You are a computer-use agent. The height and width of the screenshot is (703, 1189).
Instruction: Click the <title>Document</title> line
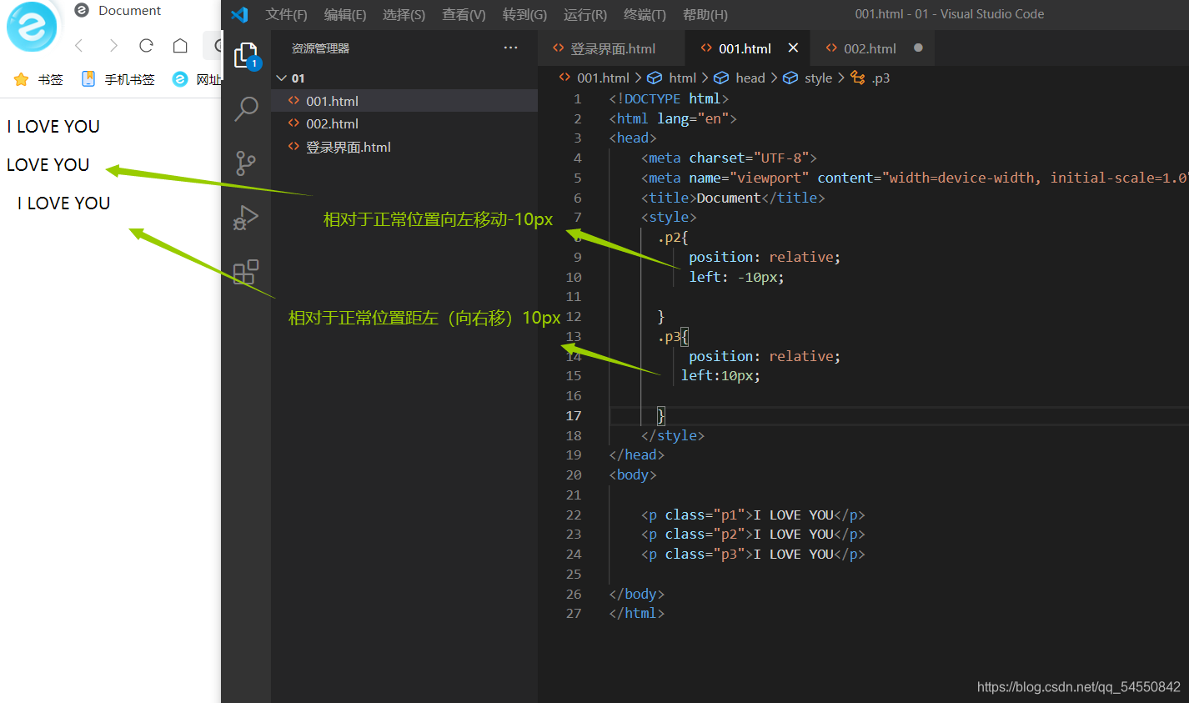coord(733,198)
